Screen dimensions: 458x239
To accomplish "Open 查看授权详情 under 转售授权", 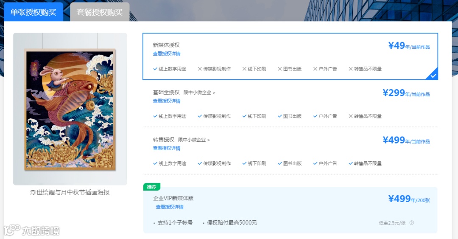I will pyautogui.click(x=167, y=148).
